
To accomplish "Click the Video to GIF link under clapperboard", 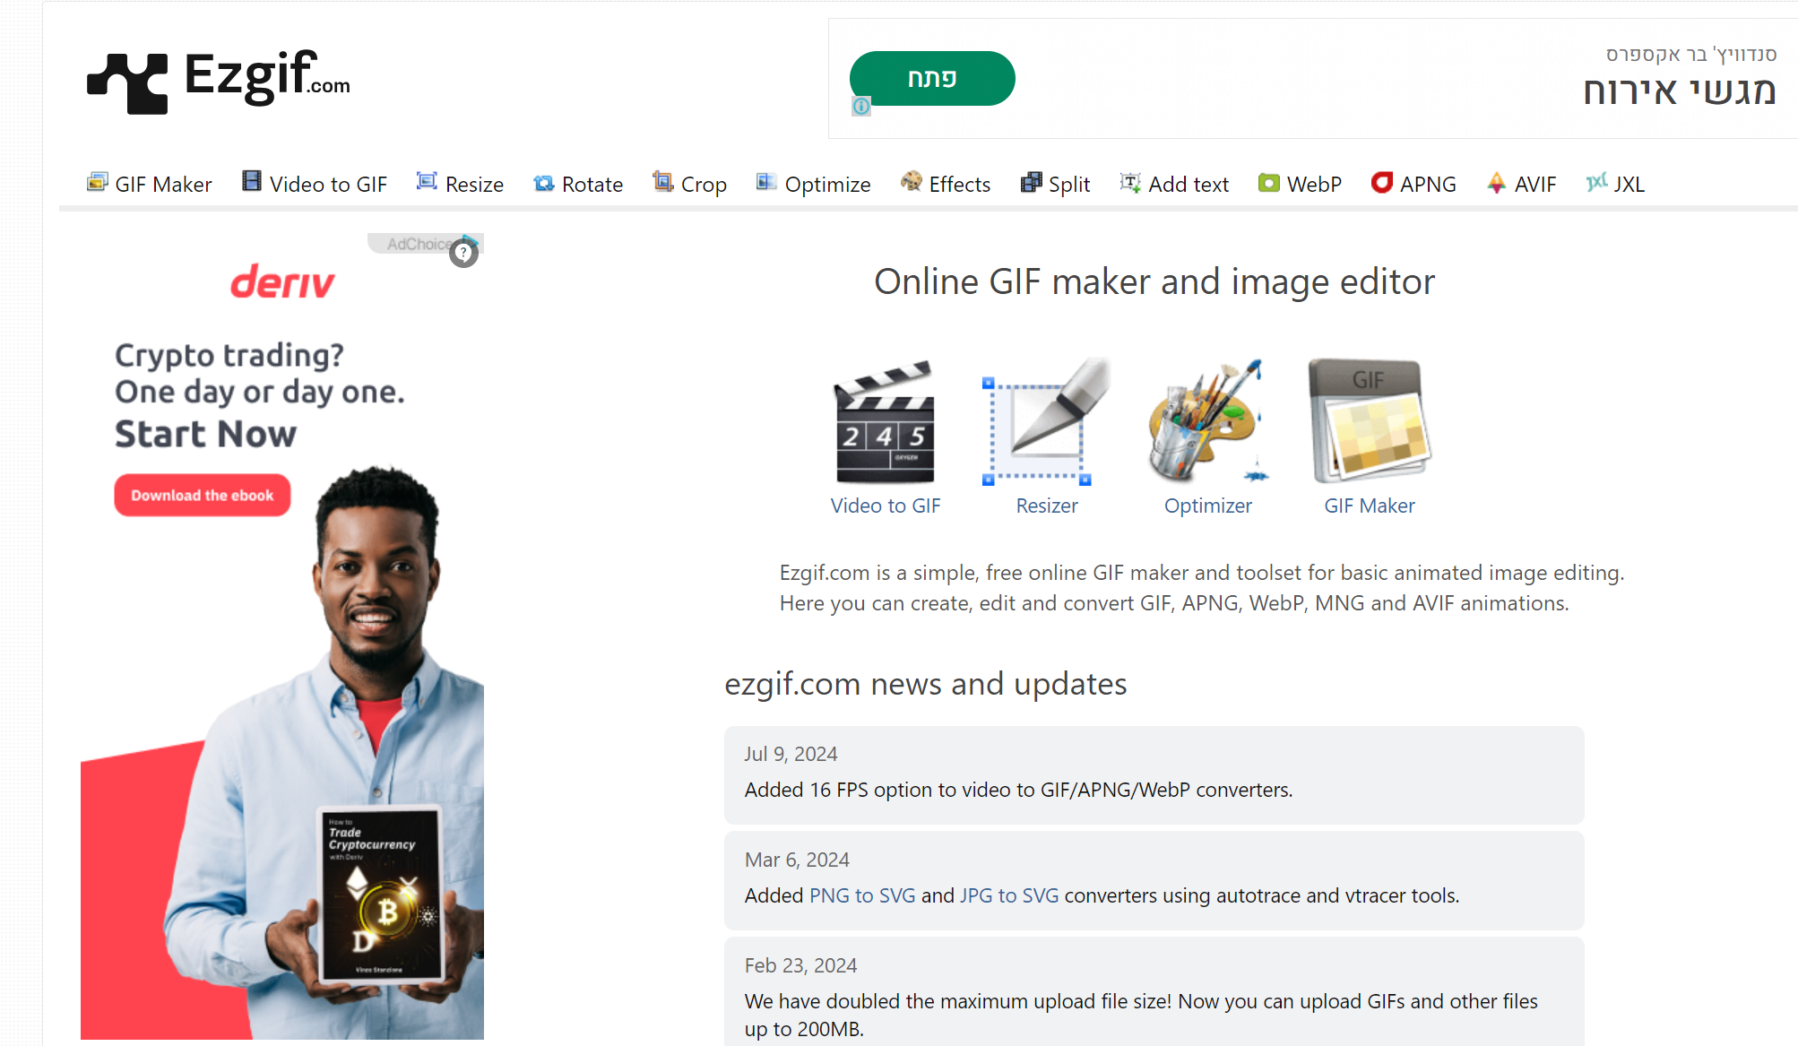I will tap(886, 506).
